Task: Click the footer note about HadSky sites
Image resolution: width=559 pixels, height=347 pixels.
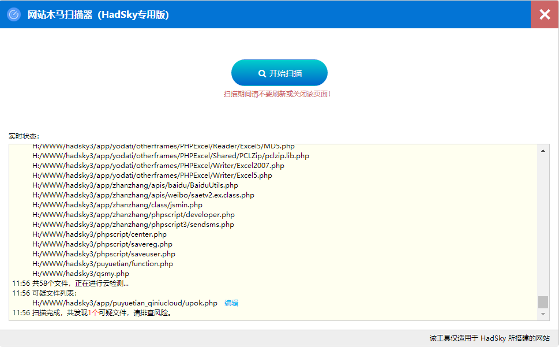Action: [x=489, y=338]
